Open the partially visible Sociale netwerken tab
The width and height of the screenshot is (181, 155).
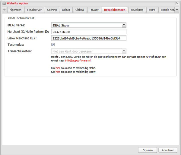tap(167, 10)
